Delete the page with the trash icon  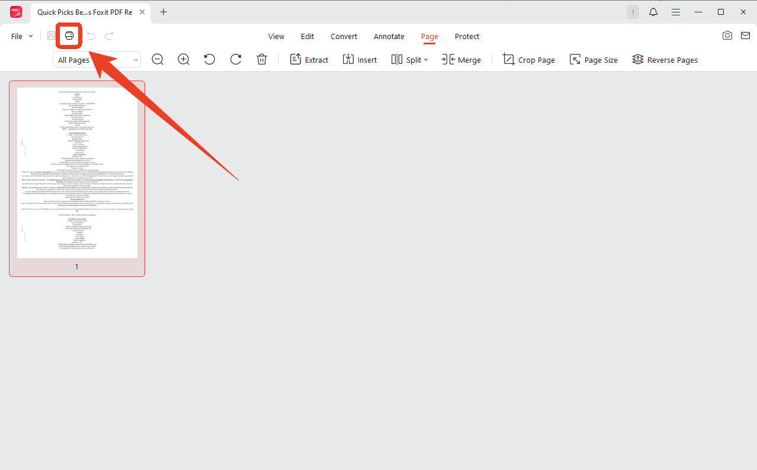(262, 60)
